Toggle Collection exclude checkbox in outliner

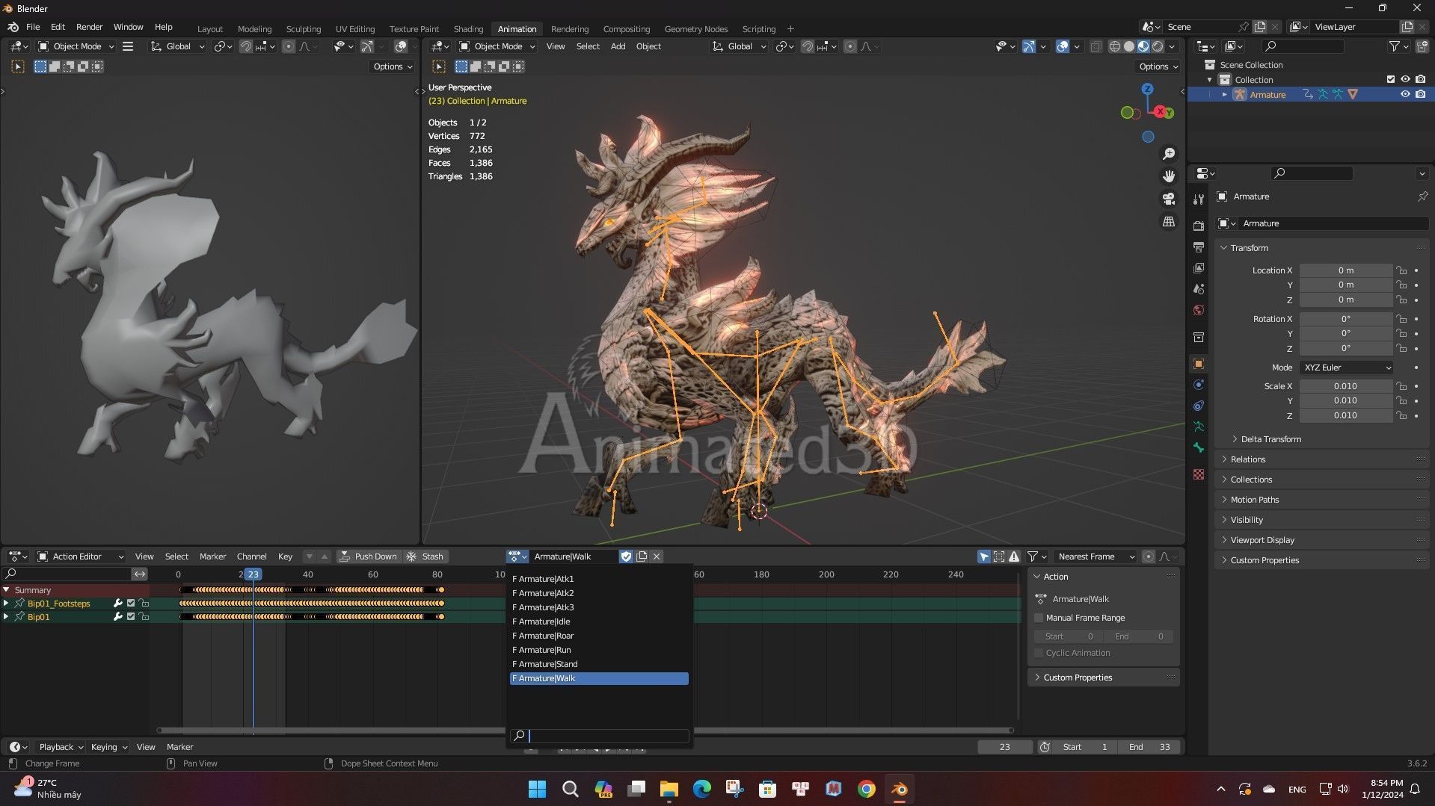(x=1390, y=79)
